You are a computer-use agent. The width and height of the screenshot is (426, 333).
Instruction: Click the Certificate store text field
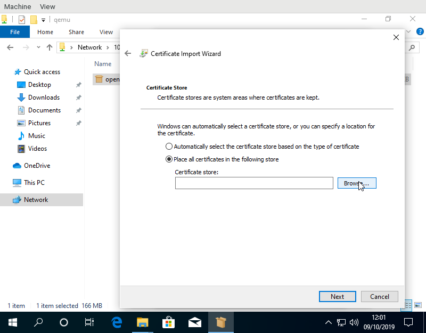click(x=254, y=183)
